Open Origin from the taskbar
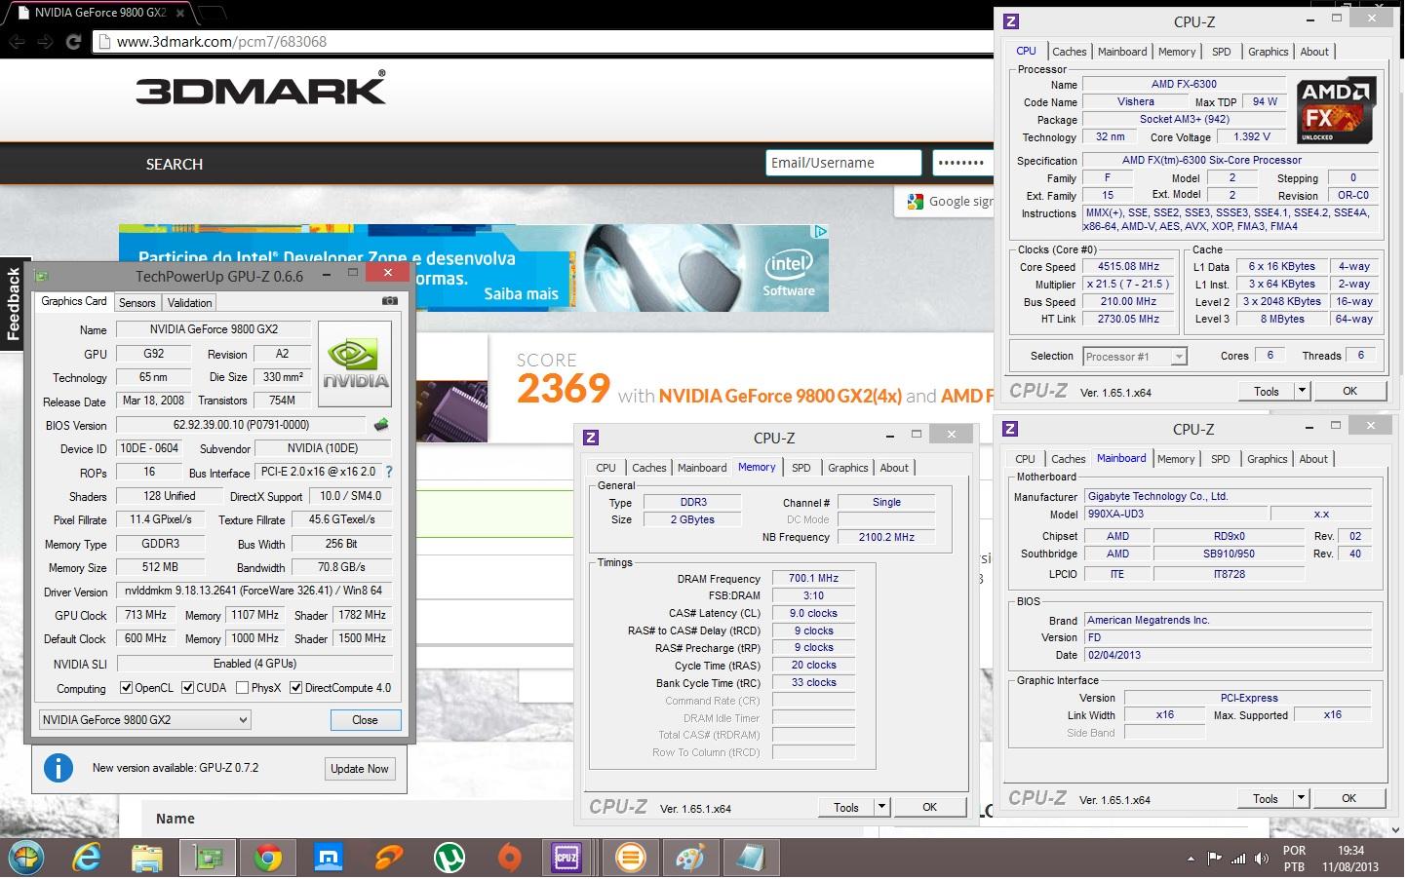This screenshot has width=1407, height=879. pyautogui.click(x=509, y=858)
